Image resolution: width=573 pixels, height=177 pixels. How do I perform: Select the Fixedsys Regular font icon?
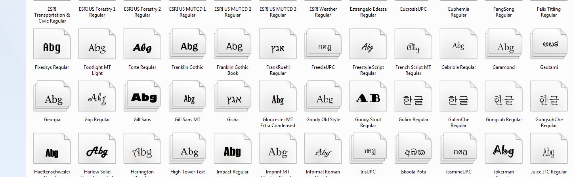pos(52,44)
